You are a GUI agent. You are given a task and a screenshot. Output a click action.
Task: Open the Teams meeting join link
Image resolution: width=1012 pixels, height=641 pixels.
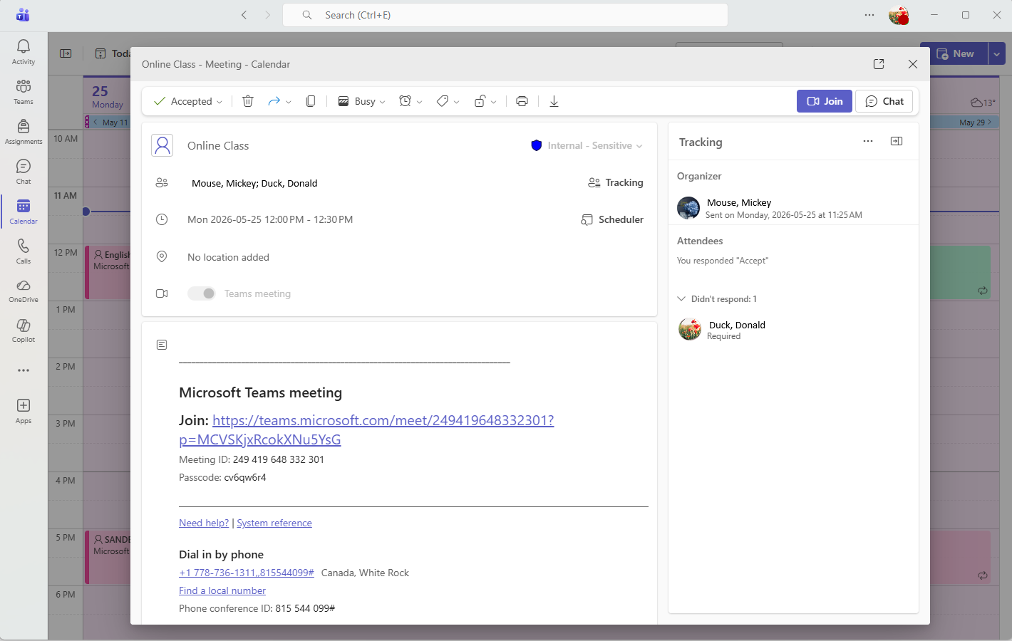click(x=366, y=429)
